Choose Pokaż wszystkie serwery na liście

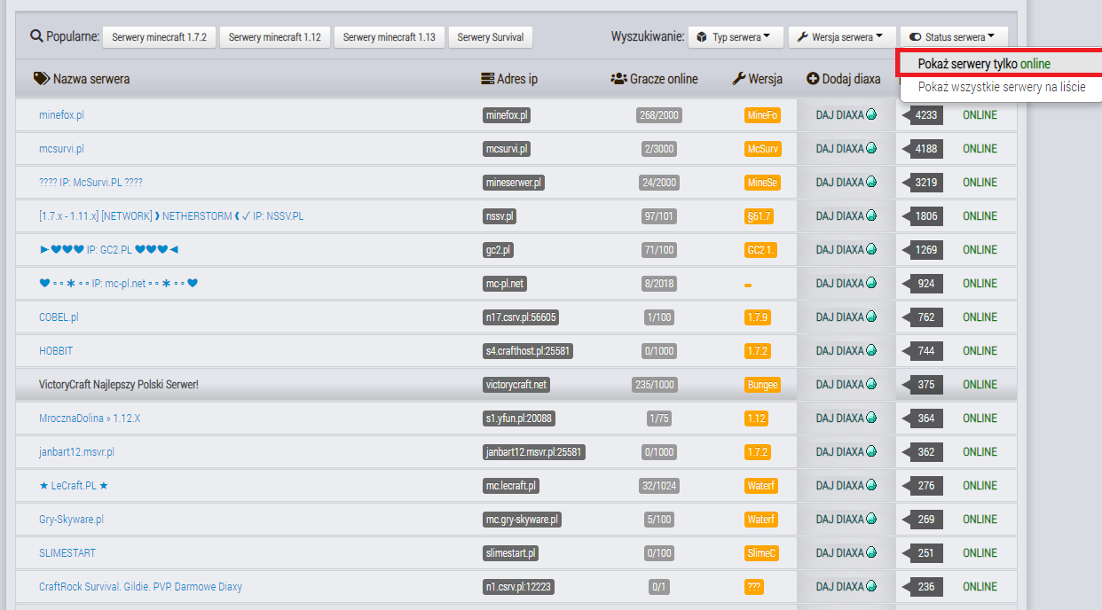click(x=1002, y=87)
